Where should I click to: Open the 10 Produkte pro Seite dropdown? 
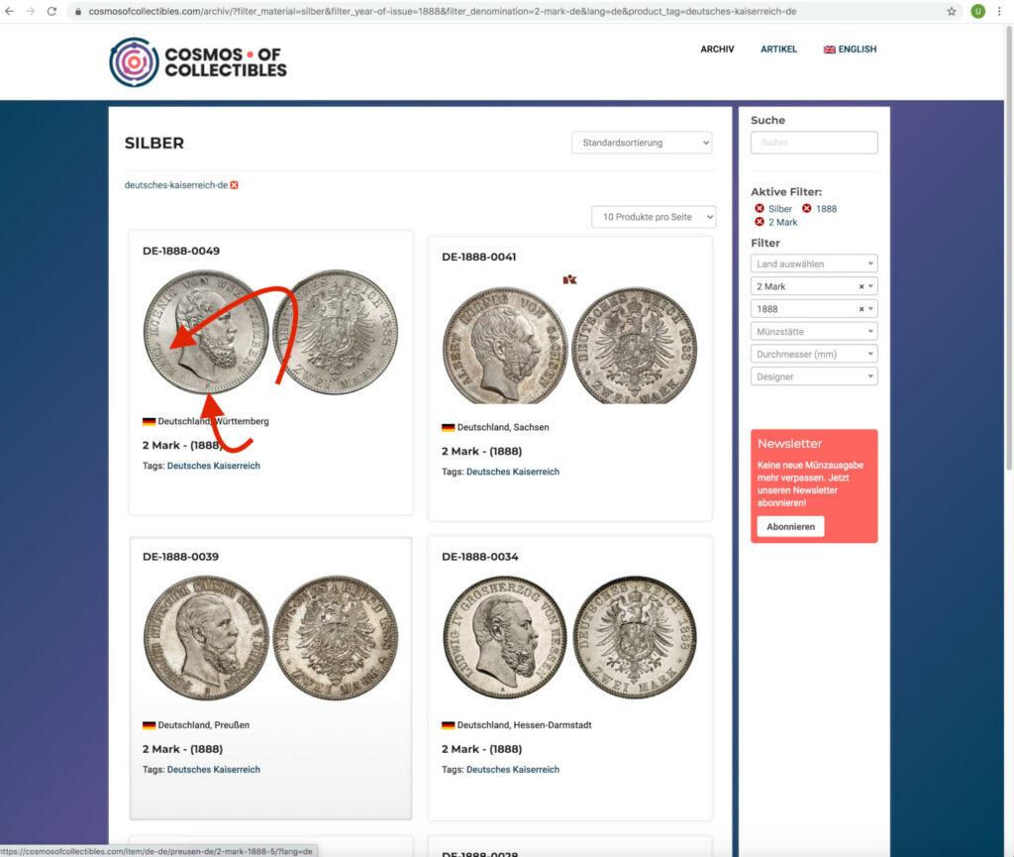[654, 216]
